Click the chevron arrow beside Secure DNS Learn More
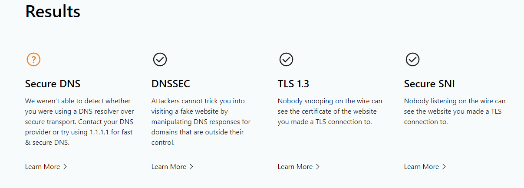524x188 pixels. 65,167
